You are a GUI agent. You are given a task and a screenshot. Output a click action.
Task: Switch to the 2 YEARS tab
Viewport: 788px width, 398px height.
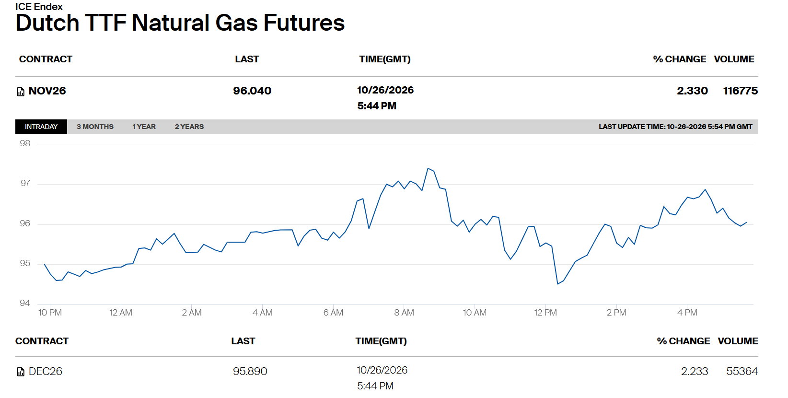coord(189,127)
